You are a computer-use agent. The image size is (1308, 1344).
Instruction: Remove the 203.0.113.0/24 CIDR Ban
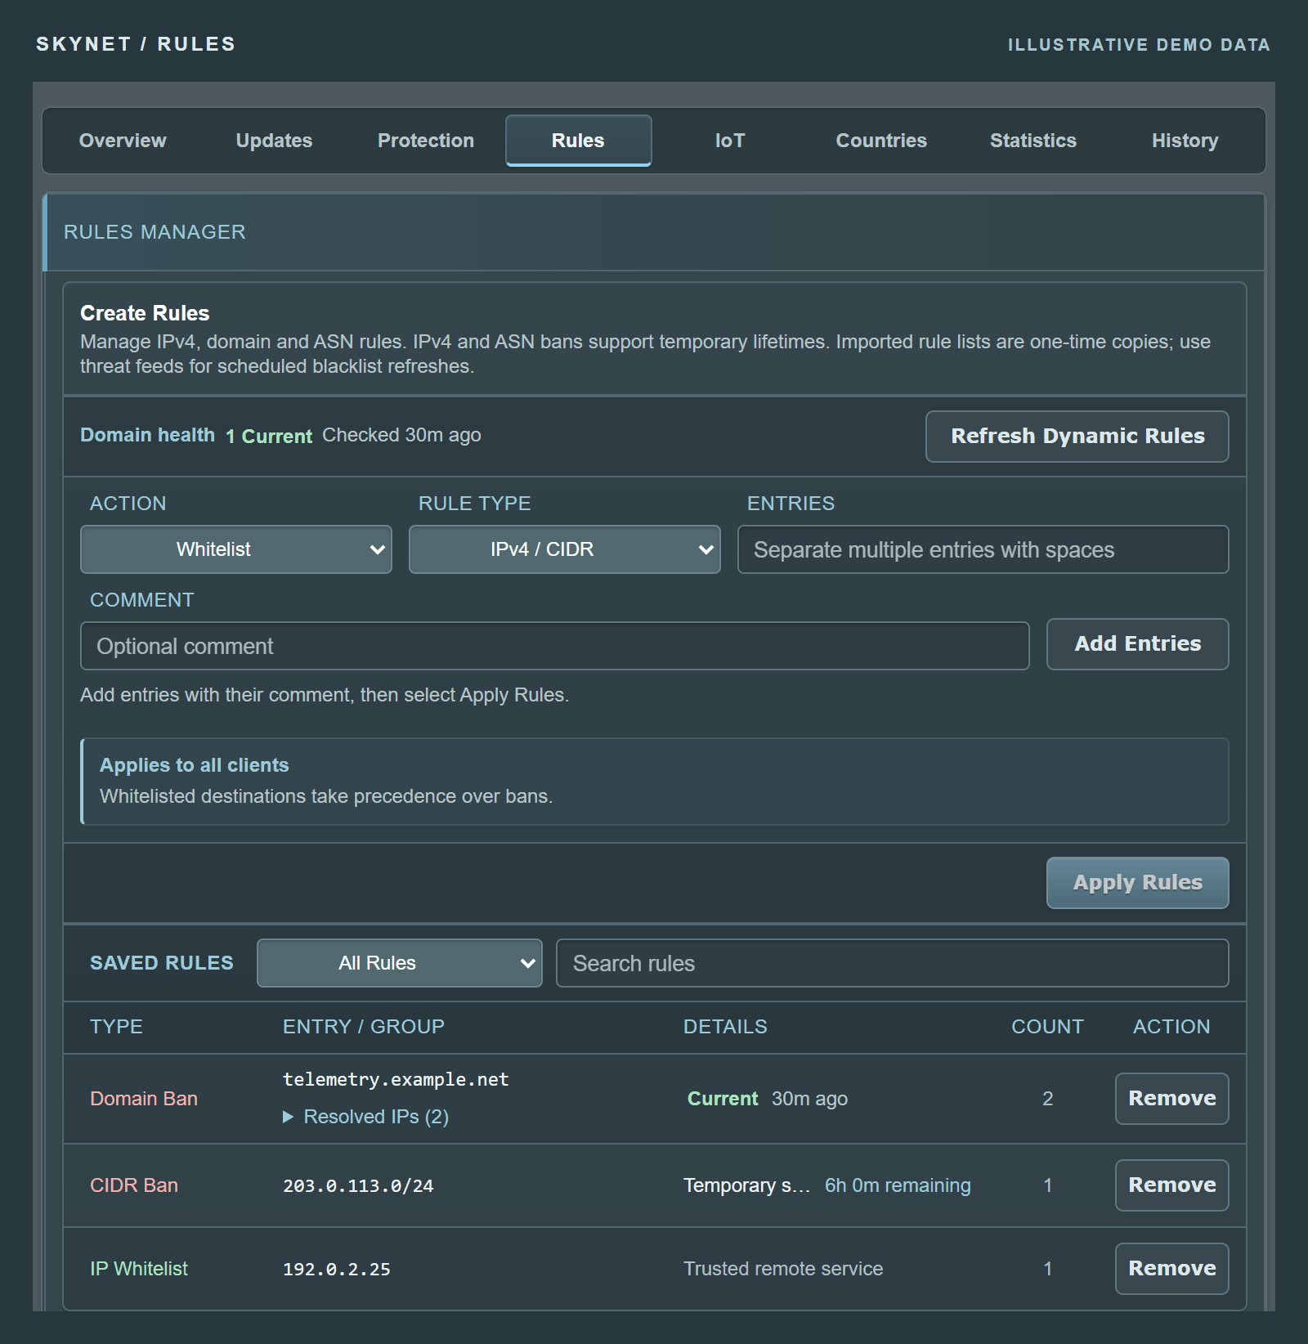(x=1172, y=1185)
